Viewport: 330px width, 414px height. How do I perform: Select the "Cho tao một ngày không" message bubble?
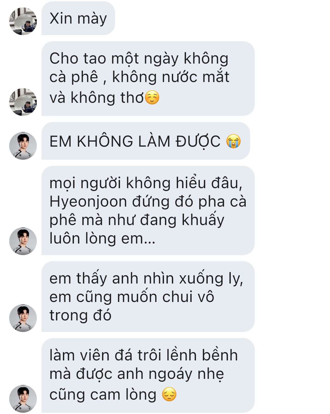[x=148, y=78]
